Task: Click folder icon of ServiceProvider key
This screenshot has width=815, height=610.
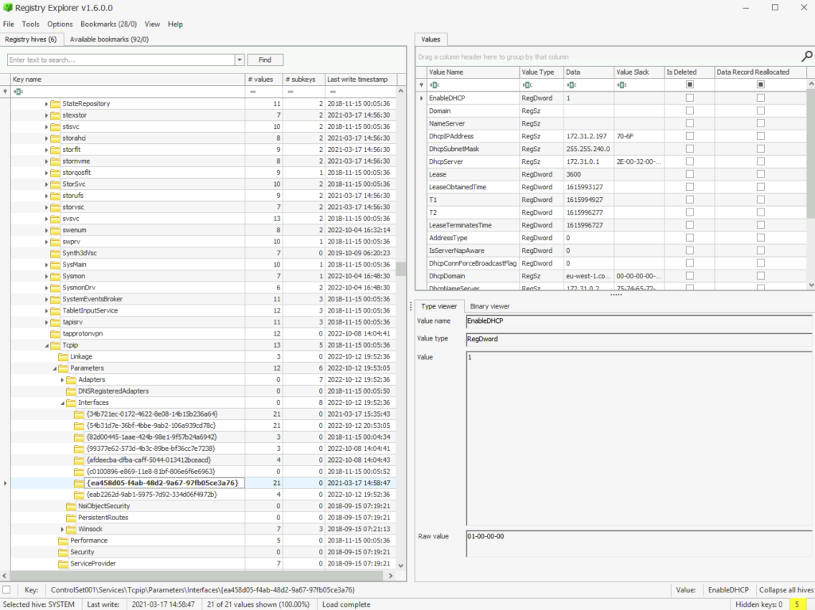Action: [63, 563]
